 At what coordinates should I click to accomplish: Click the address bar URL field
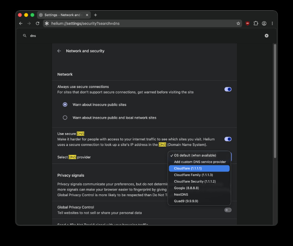point(142,23)
